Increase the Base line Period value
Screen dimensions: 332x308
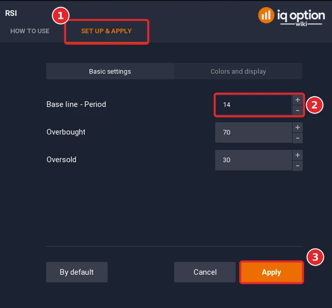pyautogui.click(x=298, y=100)
